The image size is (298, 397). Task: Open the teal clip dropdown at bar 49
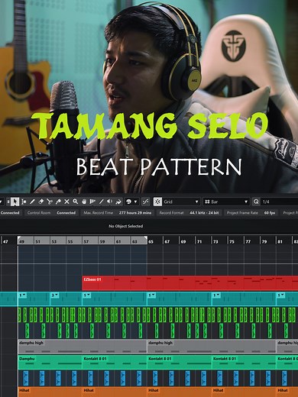(23, 295)
